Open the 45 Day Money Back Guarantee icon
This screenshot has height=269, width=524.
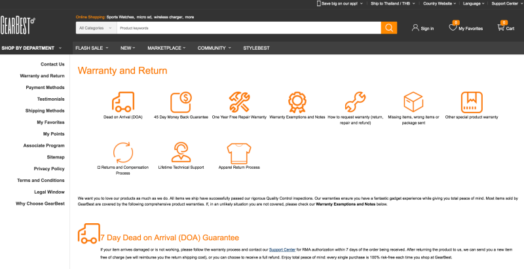click(x=180, y=101)
